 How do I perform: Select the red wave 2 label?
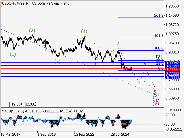tap(118, 43)
